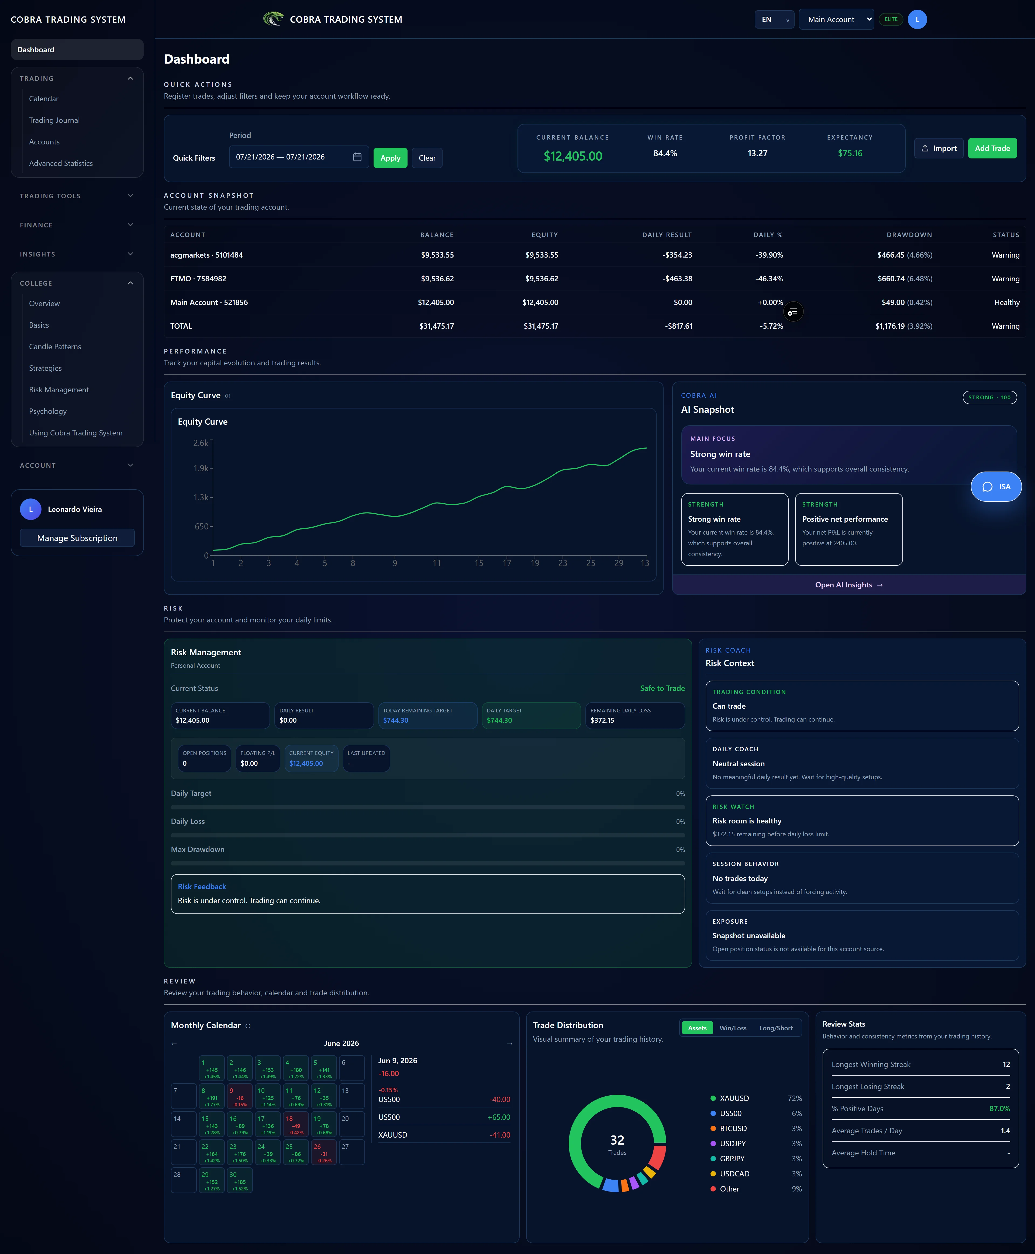Image resolution: width=1035 pixels, height=1254 pixels.
Task: Open the user avatar L in top bar
Action: click(917, 19)
